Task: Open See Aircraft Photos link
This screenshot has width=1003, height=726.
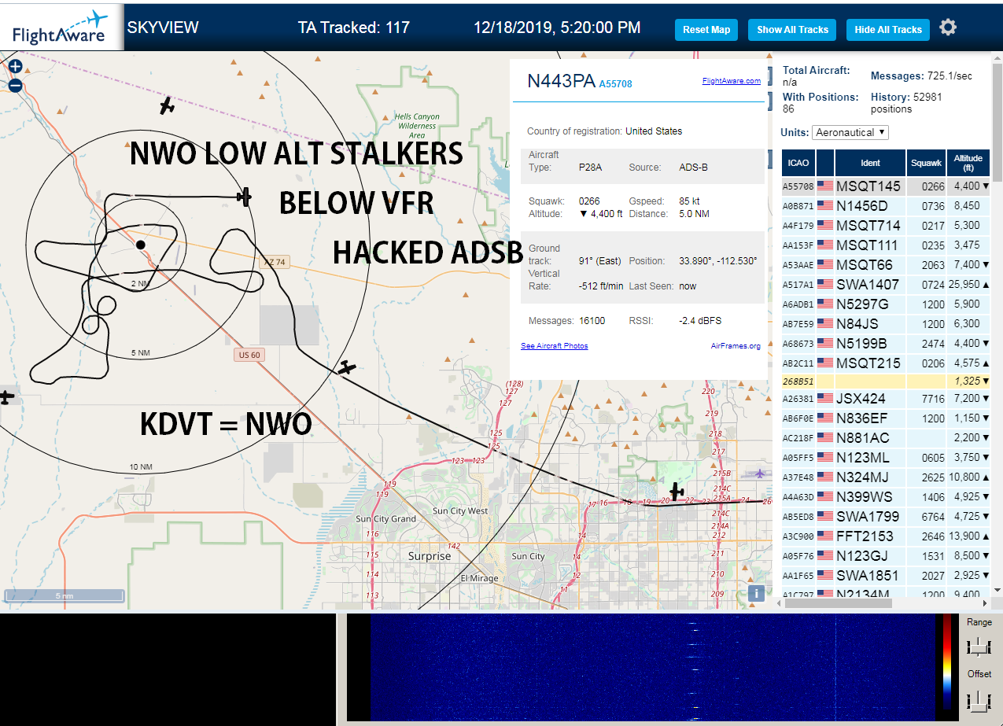Action: [x=554, y=345]
